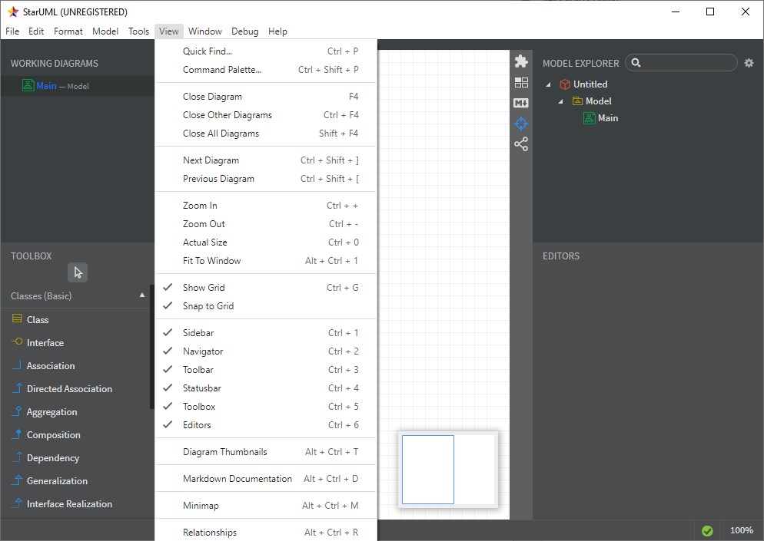
Task: Choose Zoom Out
Action: pos(266,224)
